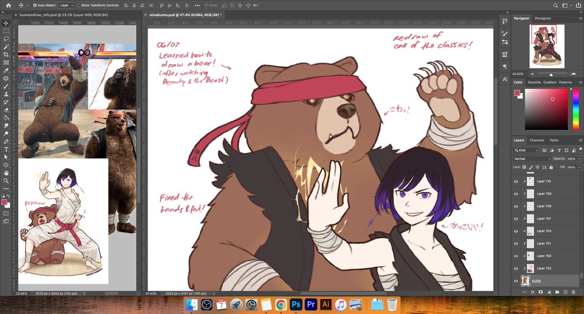This screenshot has width=584, height=314.
Task: Open Premiere Pro from the Dock
Action: tap(310, 305)
